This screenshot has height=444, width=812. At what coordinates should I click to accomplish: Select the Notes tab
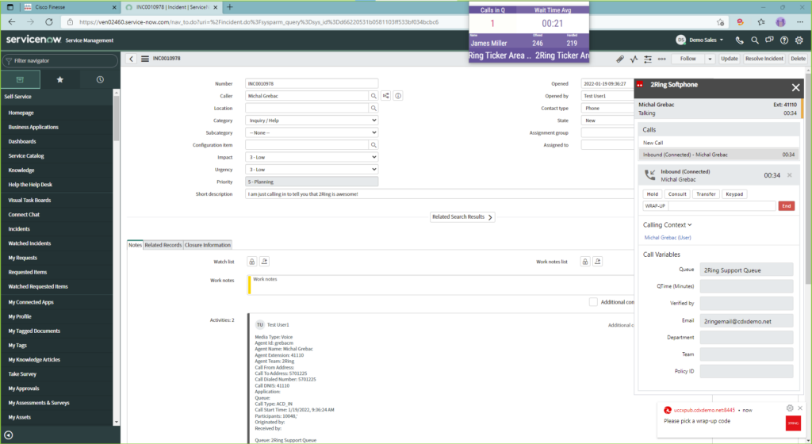click(x=135, y=245)
